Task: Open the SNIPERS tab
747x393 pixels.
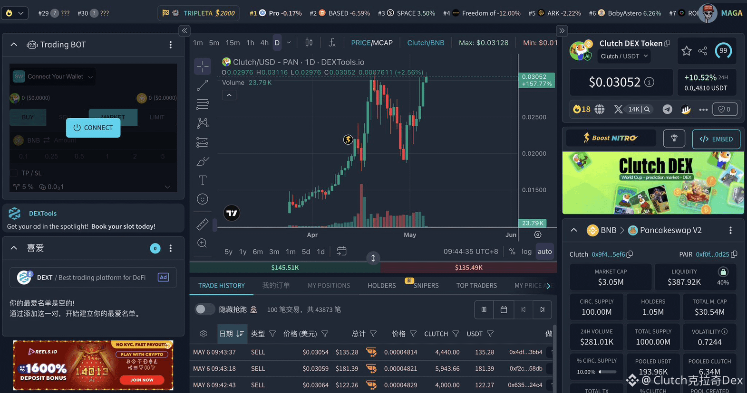Action: pos(426,285)
